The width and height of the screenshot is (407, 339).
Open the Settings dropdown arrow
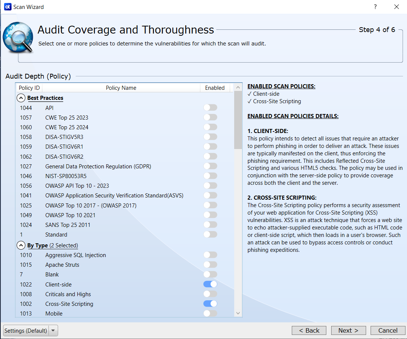tap(53, 330)
